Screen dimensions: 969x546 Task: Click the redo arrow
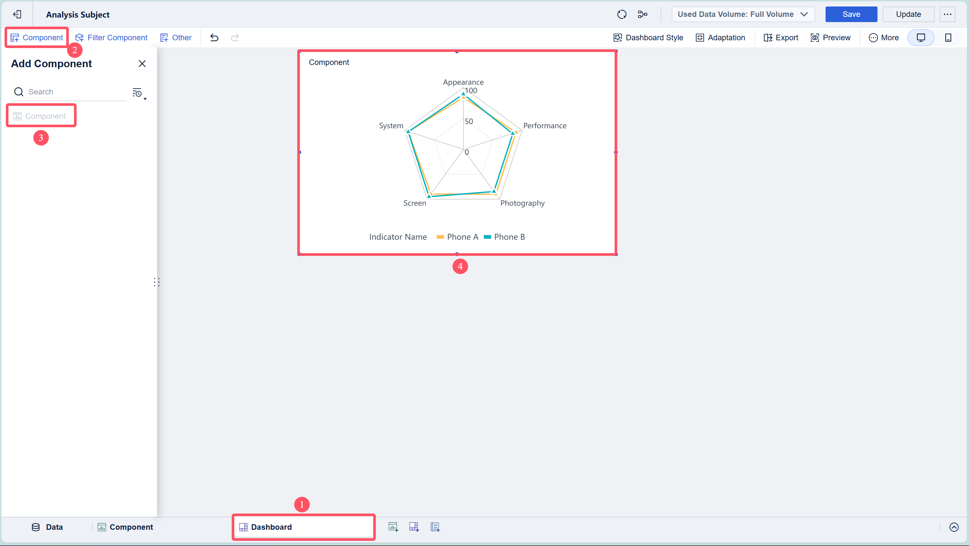[x=235, y=38]
